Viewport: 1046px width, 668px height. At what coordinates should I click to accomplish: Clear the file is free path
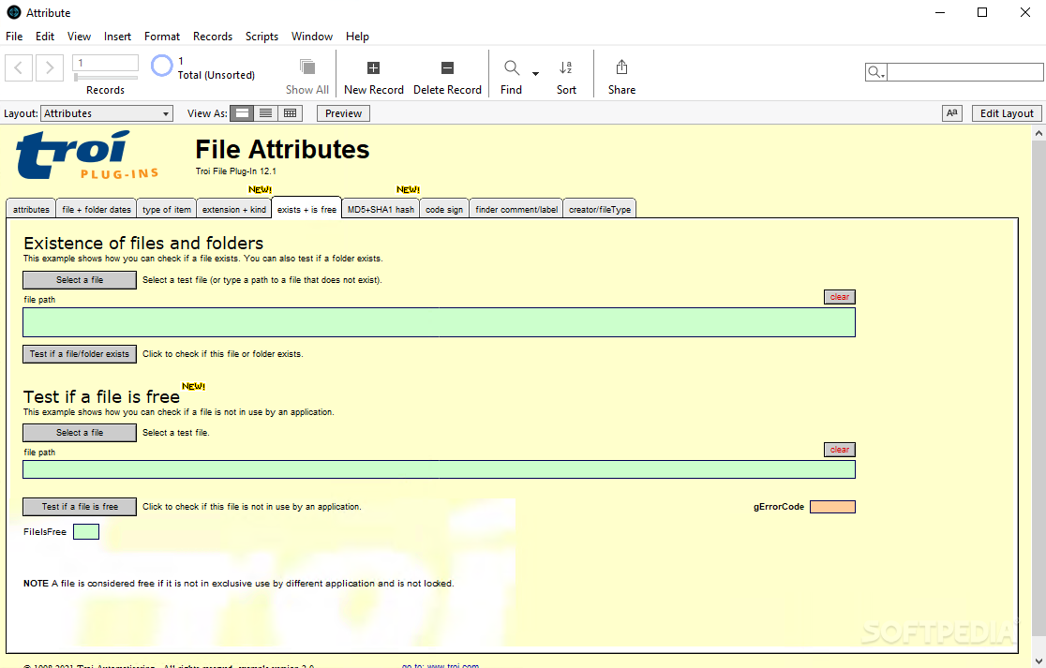[x=839, y=450]
